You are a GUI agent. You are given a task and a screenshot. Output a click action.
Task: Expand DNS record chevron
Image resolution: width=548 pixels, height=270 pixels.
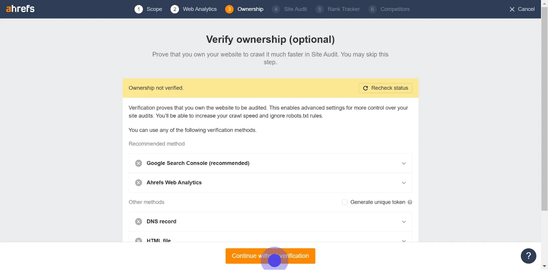pyautogui.click(x=404, y=222)
